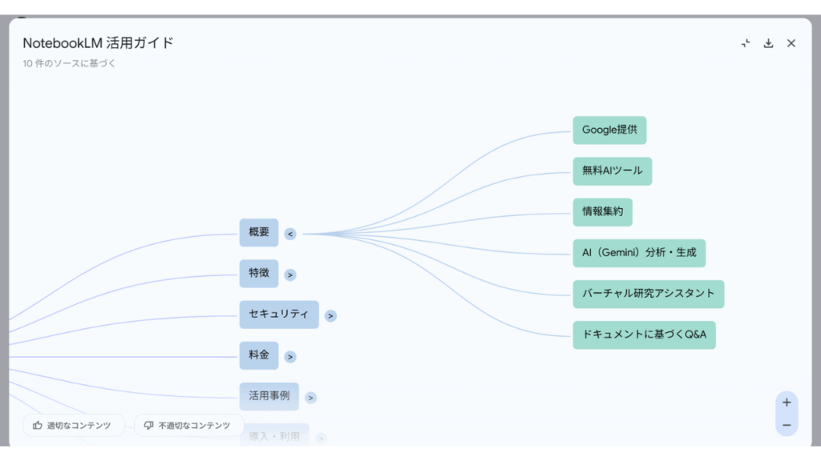This screenshot has width=821, height=461.
Task: Zoom out with the minus button
Action: tap(787, 426)
